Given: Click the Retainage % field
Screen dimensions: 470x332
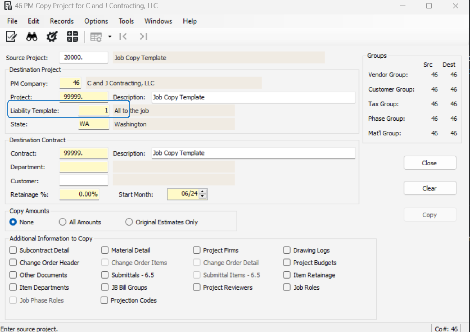Looking at the screenshot, I should click(x=79, y=194).
